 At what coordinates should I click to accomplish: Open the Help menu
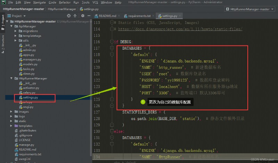coord(118,2)
